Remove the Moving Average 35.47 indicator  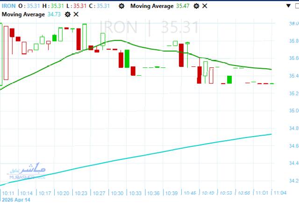coord(205,6)
